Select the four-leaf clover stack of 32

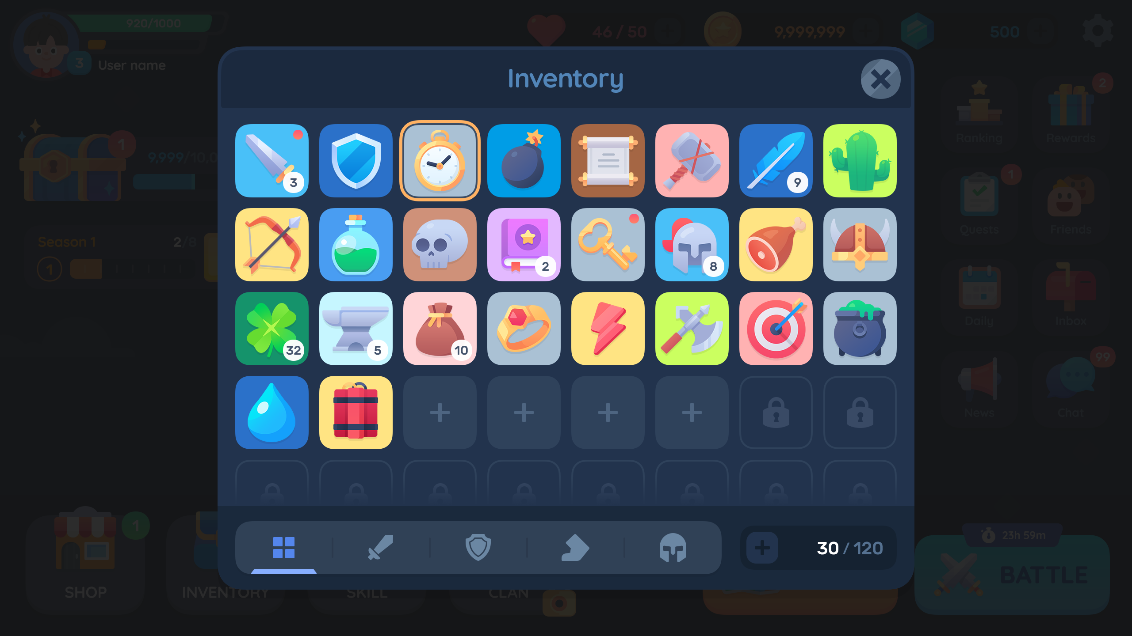(272, 329)
